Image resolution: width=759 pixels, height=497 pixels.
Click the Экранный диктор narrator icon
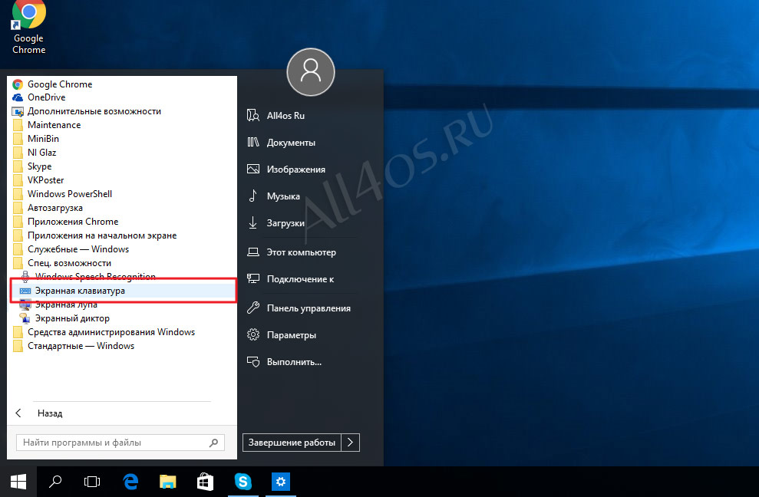(x=25, y=318)
